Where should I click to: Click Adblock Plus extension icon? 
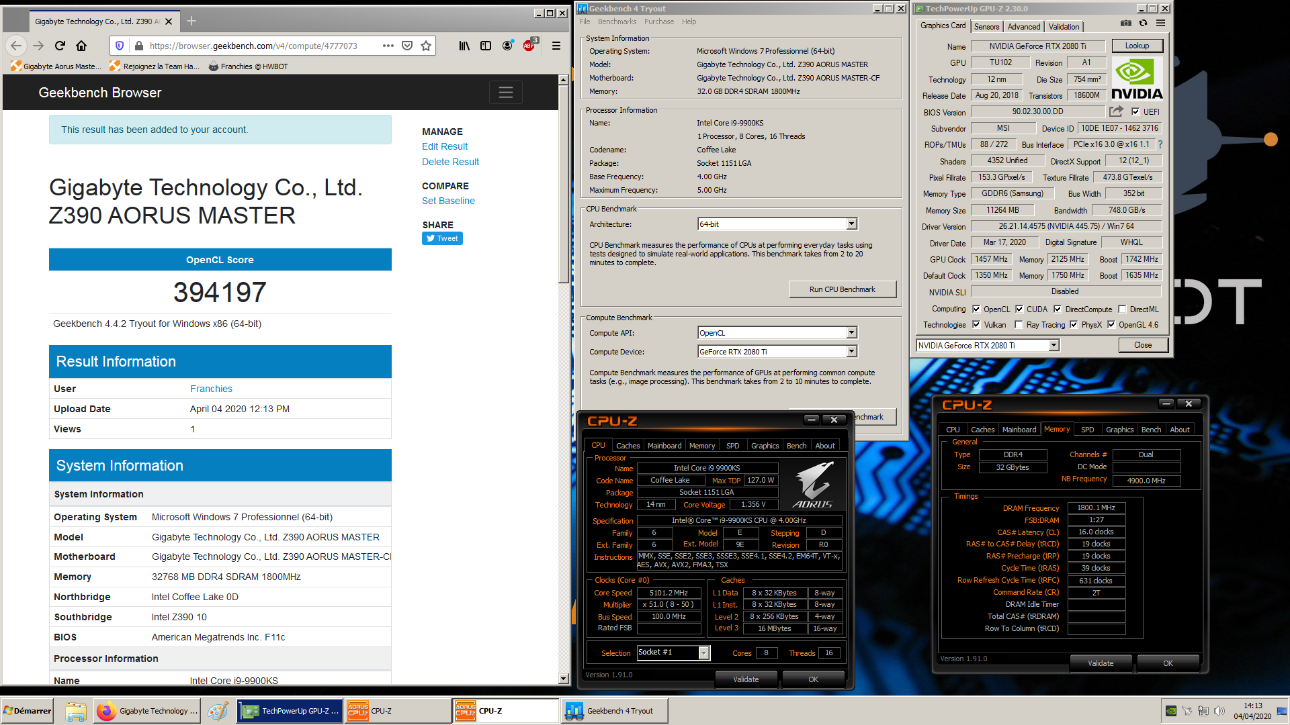tap(529, 46)
